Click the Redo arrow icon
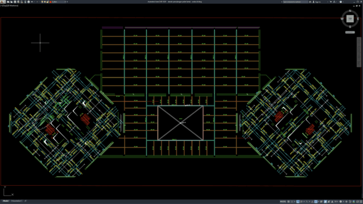 (x=37, y=2)
